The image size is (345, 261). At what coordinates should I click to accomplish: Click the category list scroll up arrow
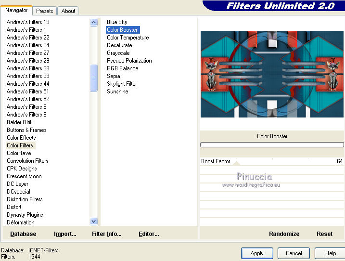click(93, 22)
